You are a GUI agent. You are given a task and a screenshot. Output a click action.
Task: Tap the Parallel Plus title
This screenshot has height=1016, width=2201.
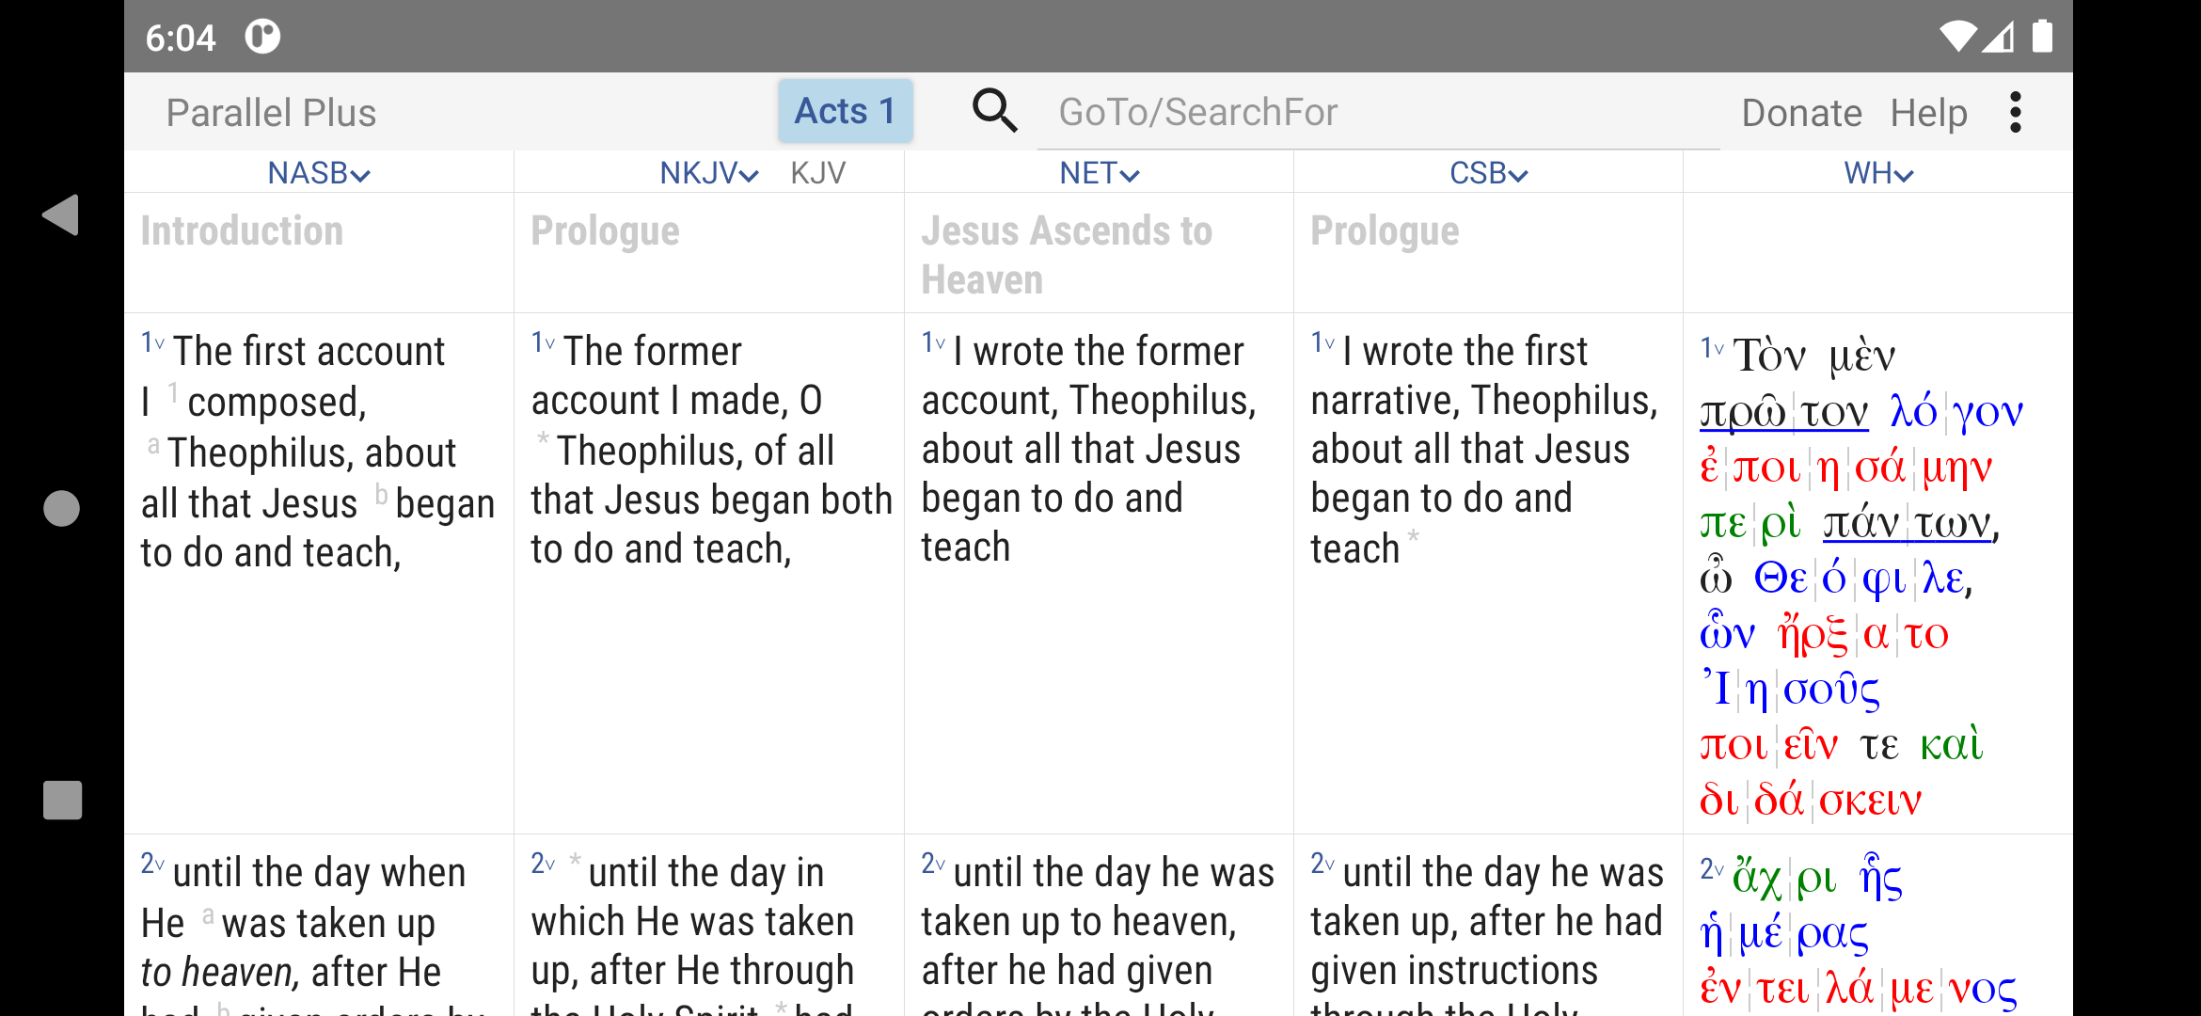pos(271,113)
